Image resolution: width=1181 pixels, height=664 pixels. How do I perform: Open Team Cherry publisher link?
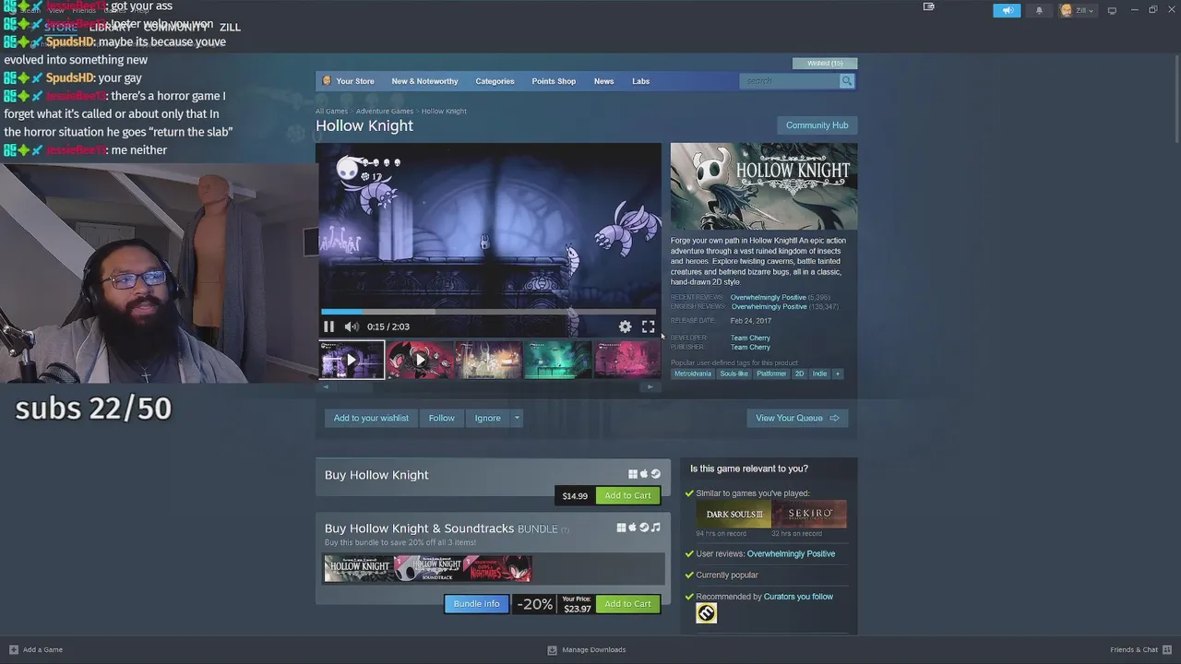750,347
